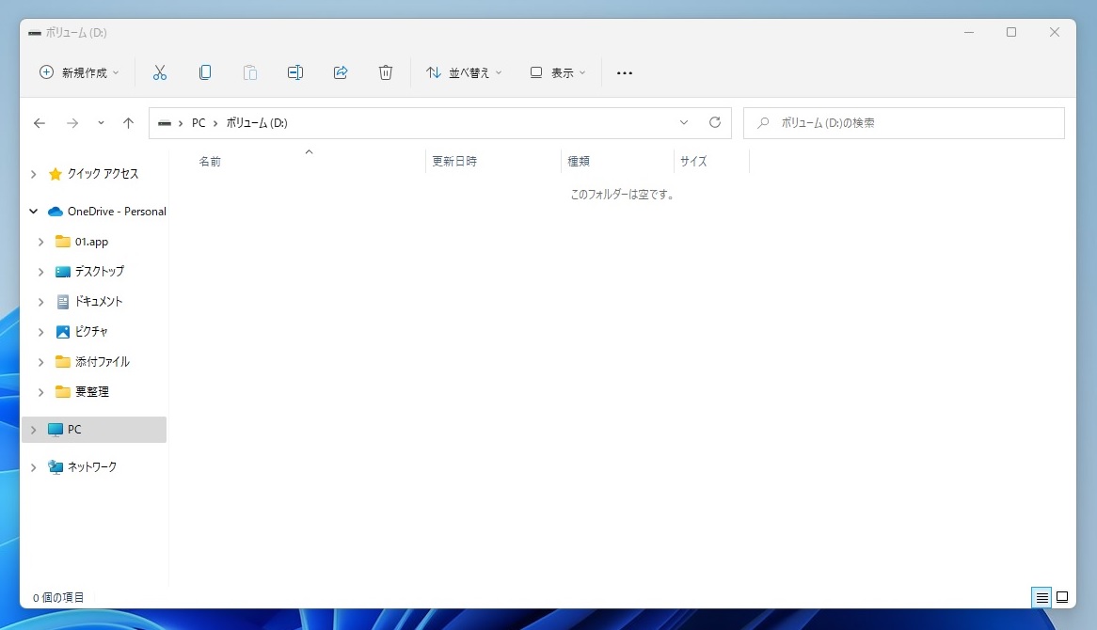Click the Cut icon in the toolbar
The height and width of the screenshot is (630, 1097).
[160, 71]
